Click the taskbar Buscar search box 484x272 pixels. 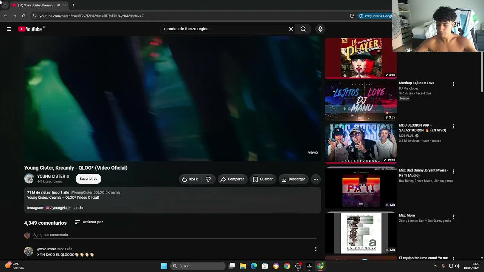(198, 266)
